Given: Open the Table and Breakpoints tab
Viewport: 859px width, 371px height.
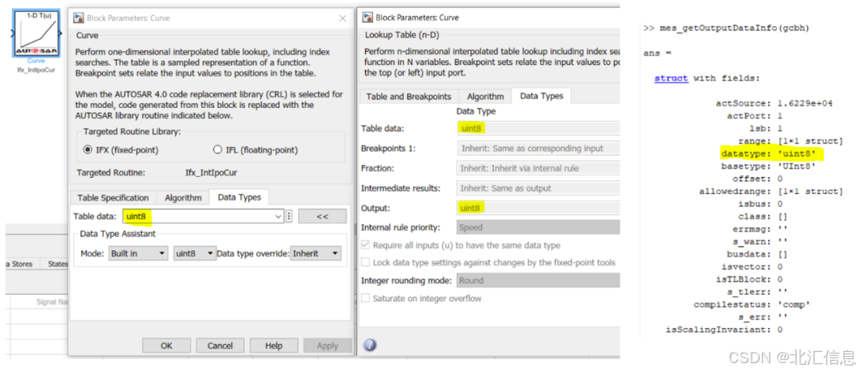Looking at the screenshot, I should (x=409, y=96).
